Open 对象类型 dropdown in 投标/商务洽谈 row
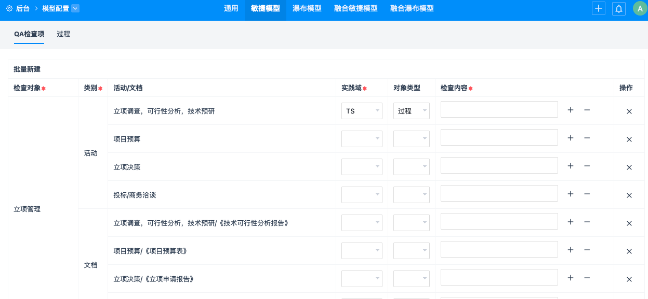The image size is (648, 299). [412, 195]
